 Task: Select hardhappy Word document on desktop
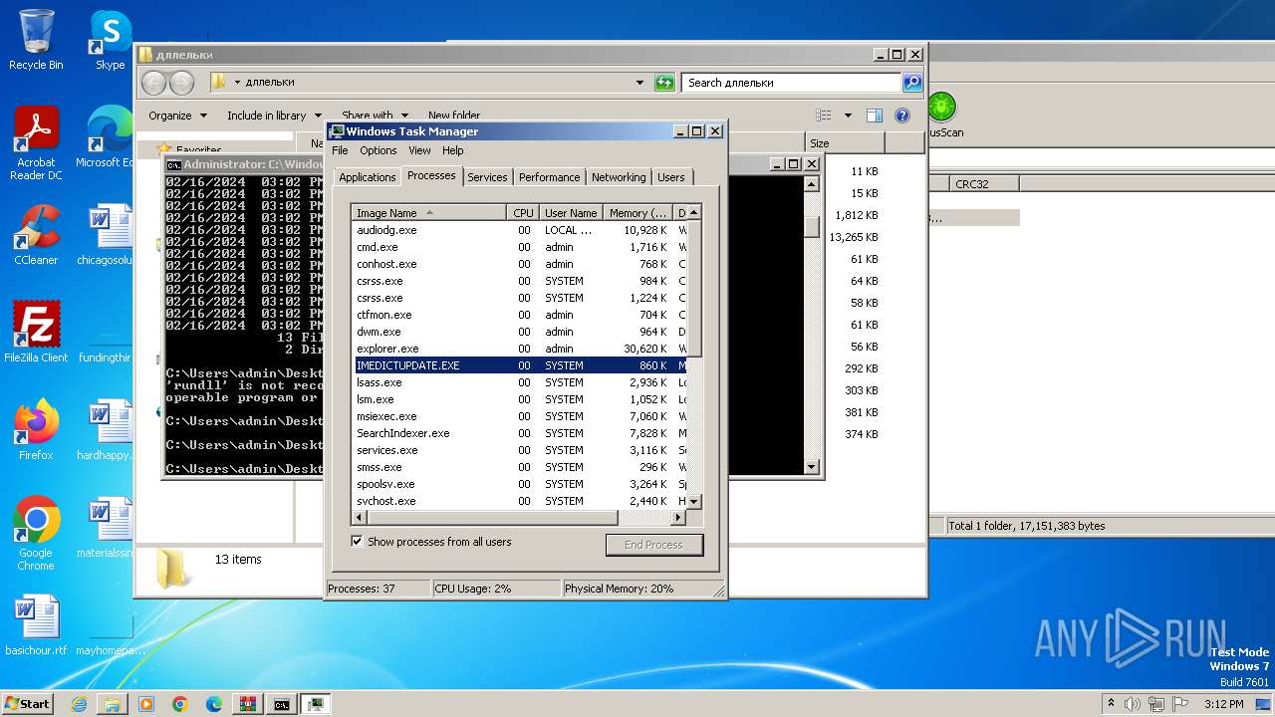point(105,430)
